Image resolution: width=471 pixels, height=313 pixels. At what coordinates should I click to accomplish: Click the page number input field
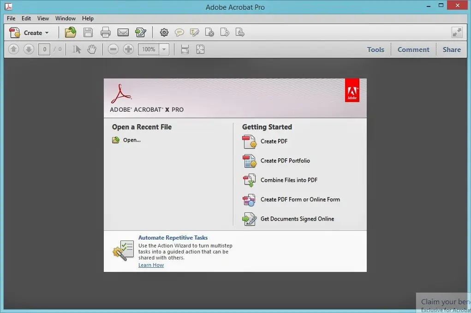click(x=44, y=49)
